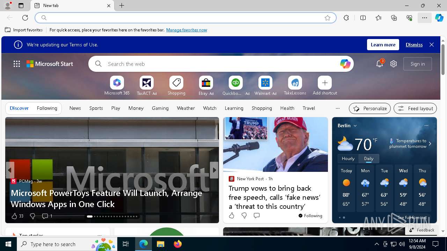Viewport: 447px width, 251px height.
Task: Open the notifications bell
Action: [x=380, y=64]
